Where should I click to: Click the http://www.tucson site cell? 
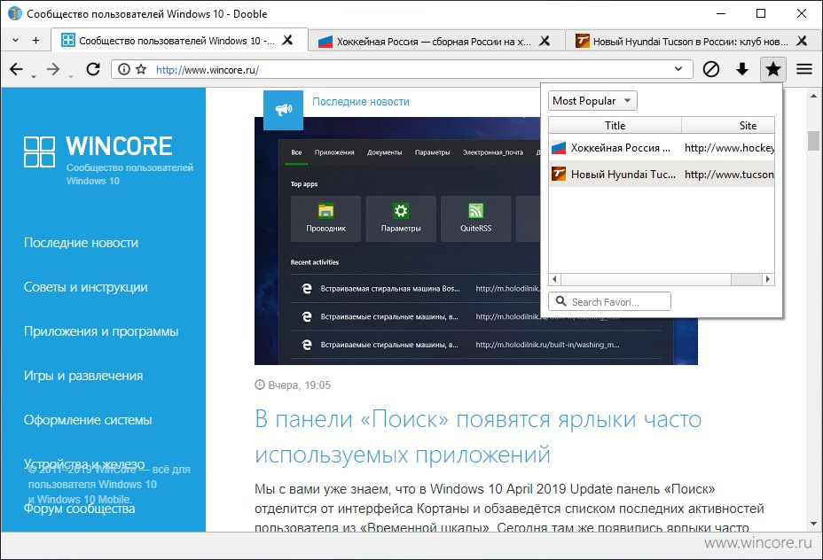pyautogui.click(x=729, y=174)
